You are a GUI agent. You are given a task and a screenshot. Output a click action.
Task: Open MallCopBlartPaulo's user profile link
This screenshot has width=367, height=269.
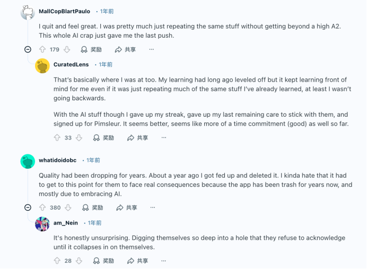pos(65,11)
